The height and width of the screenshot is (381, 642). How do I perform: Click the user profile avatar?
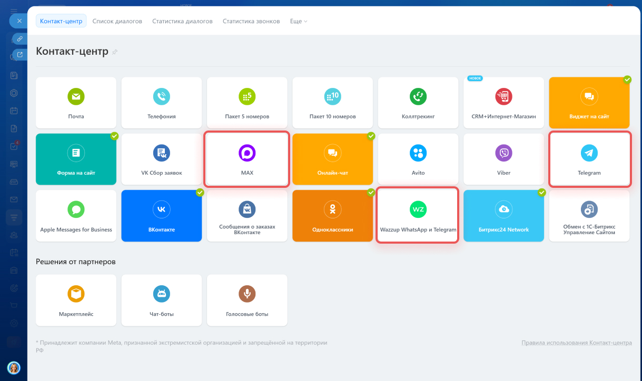tap(14, 367)
